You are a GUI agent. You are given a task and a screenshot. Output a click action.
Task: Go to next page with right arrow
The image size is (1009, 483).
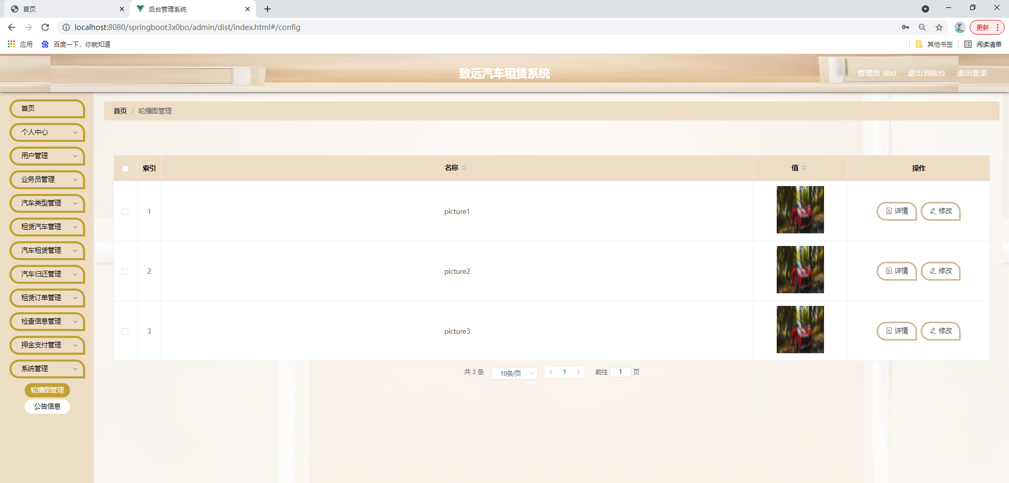point(579,372)
